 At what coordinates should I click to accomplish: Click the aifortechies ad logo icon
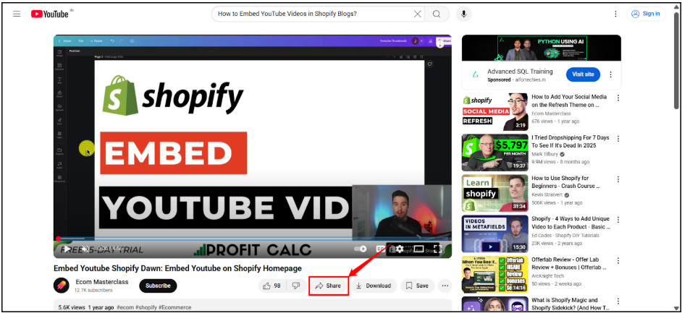[x=476, y=74]
